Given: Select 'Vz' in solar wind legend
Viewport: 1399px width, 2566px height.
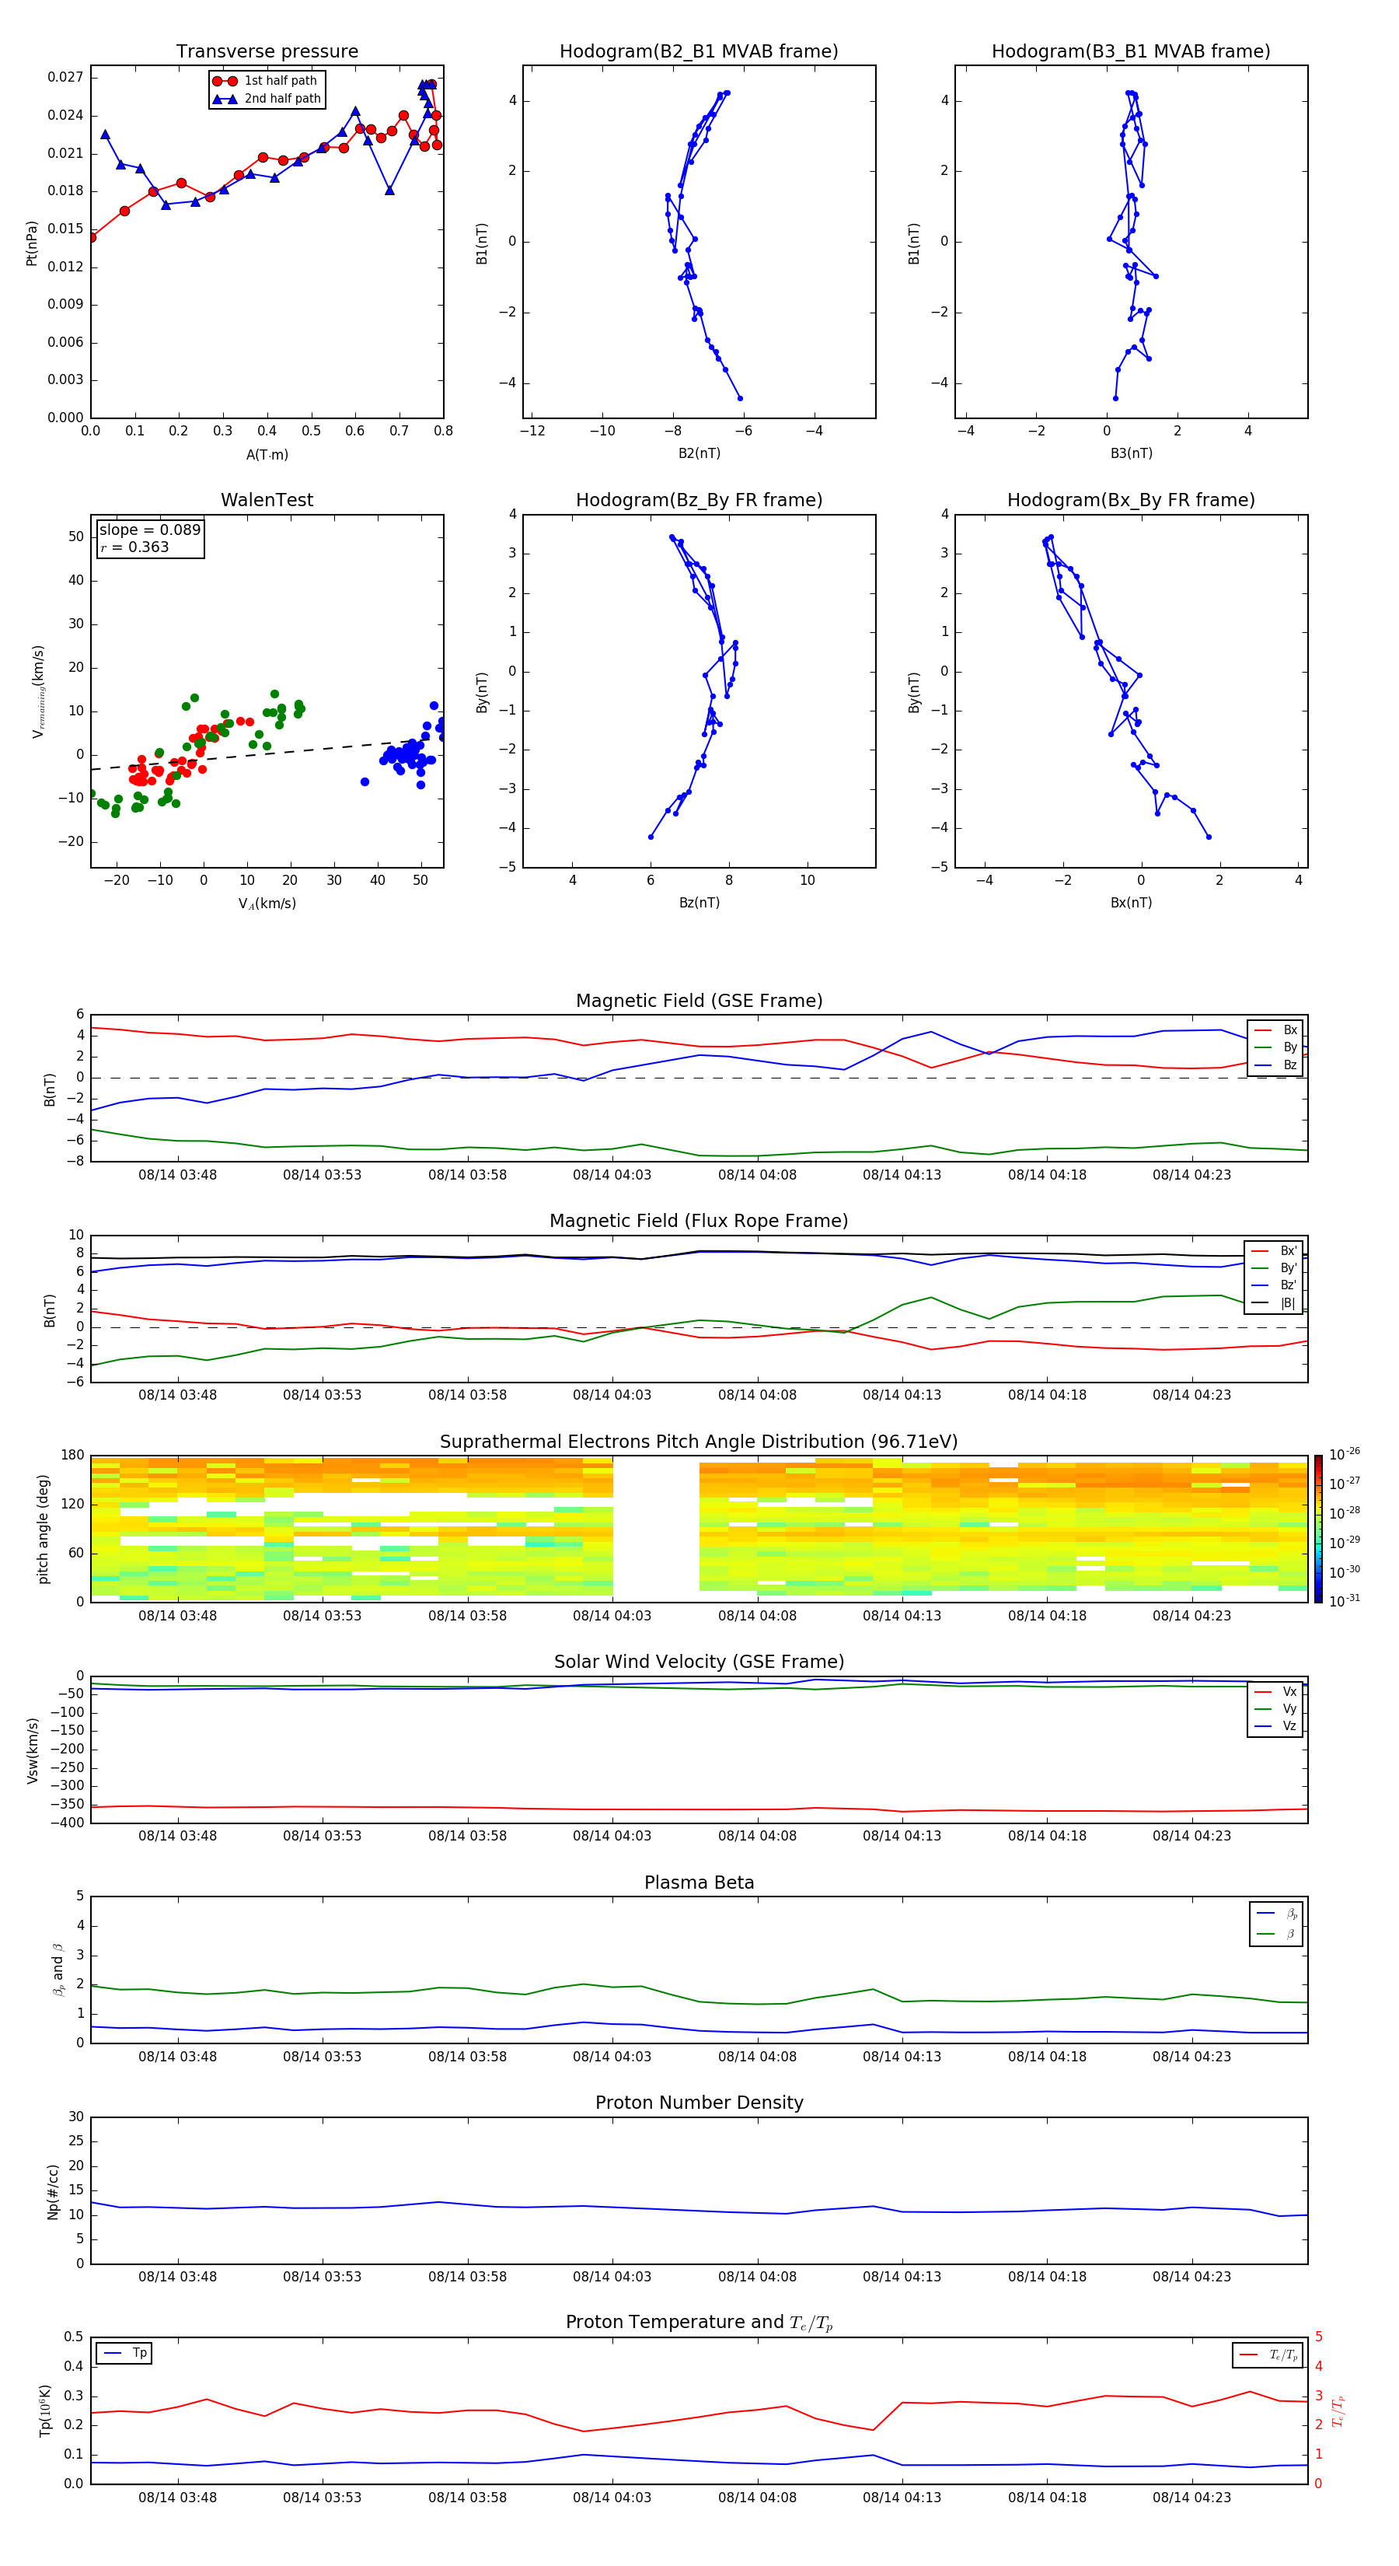Looking at the screenshot, I should coord(1275,1726).
